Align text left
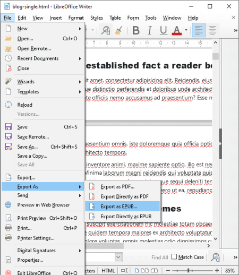 (199, 30)
